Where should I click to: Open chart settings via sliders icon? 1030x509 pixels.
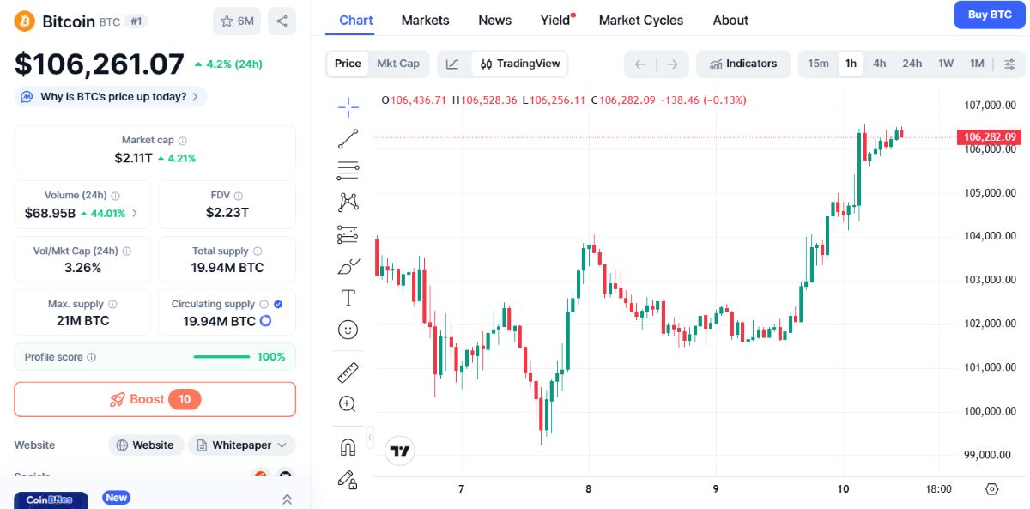1010,64
